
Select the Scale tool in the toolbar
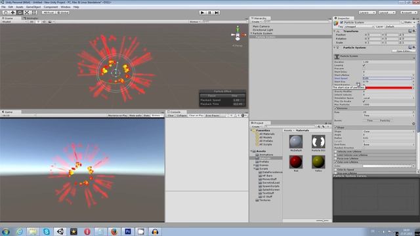click(27, 12)
